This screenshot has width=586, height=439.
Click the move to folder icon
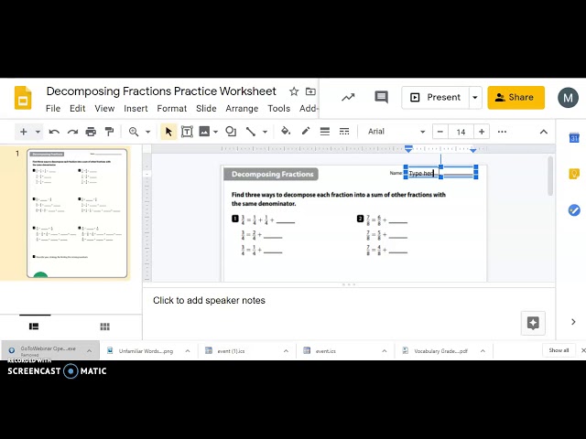[x=310, y=91]
